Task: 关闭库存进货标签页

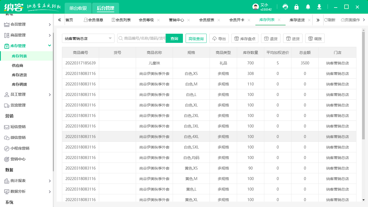Action: click(x=309, y=20)
